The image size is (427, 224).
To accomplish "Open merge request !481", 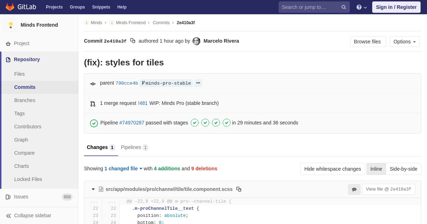I will click(143, 103).
